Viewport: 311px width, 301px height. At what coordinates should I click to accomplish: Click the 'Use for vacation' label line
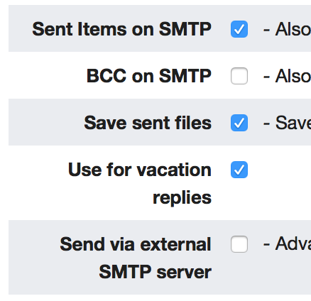(x=140, y=170)
